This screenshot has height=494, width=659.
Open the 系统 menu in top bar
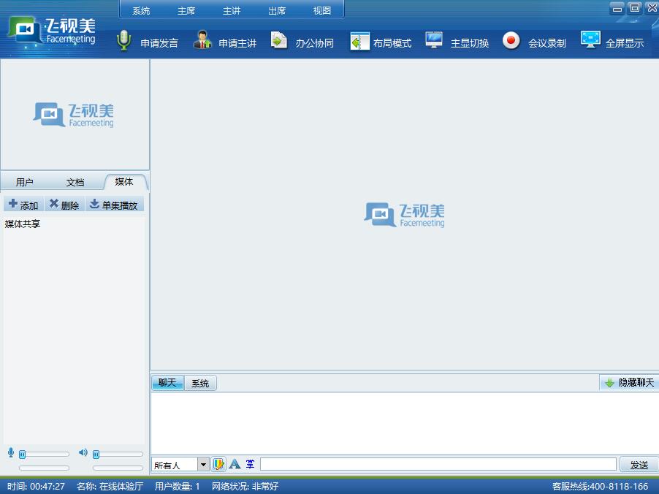(140, 10)
